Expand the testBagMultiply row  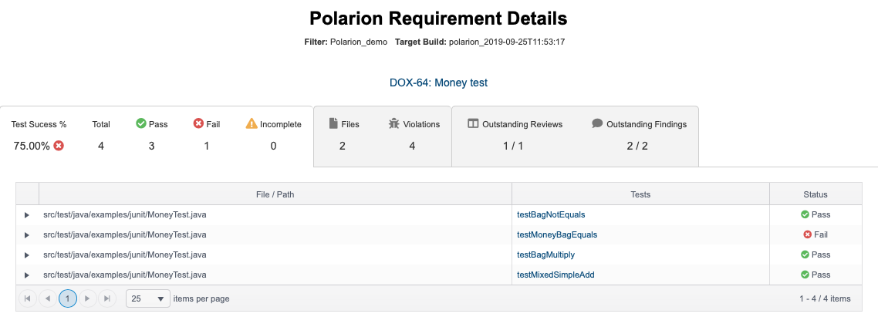(x=27, y=255)
